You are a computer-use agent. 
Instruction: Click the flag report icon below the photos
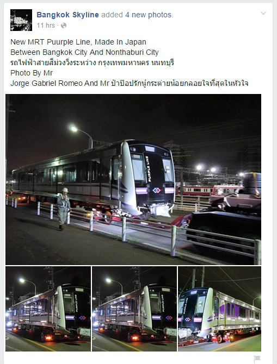coord(257,358)
